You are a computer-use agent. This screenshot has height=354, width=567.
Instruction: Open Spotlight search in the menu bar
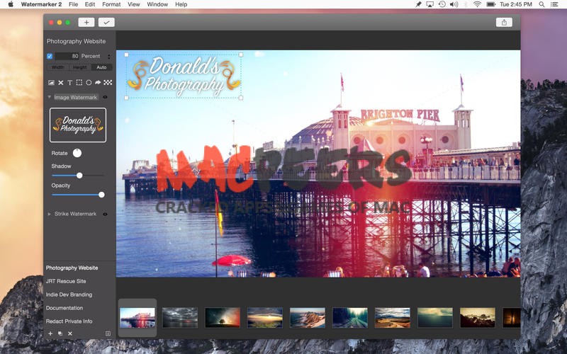pyautogui.click(x=541, y=4)
